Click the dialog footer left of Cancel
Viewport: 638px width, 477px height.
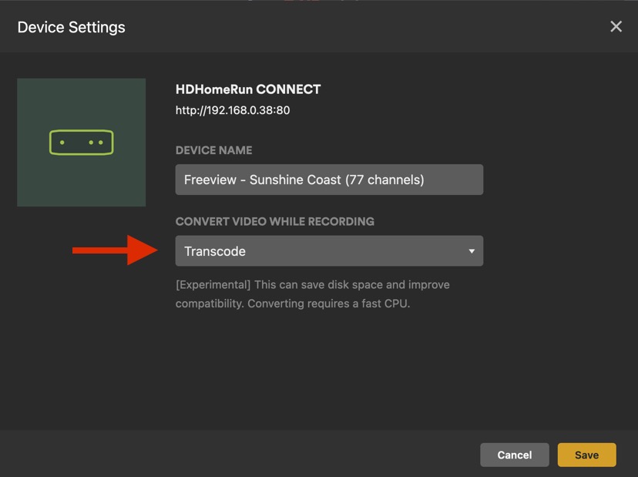pyautogui.click(x=231, y=455)
